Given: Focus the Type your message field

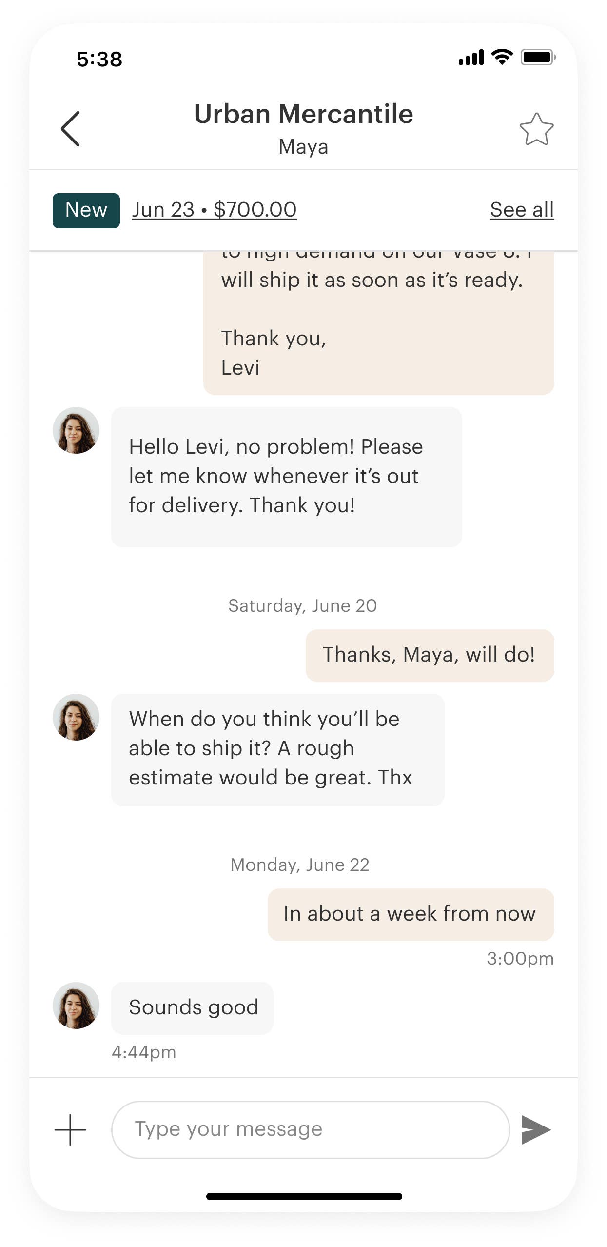Looking at the screenshot, I should coord(311,1129).
